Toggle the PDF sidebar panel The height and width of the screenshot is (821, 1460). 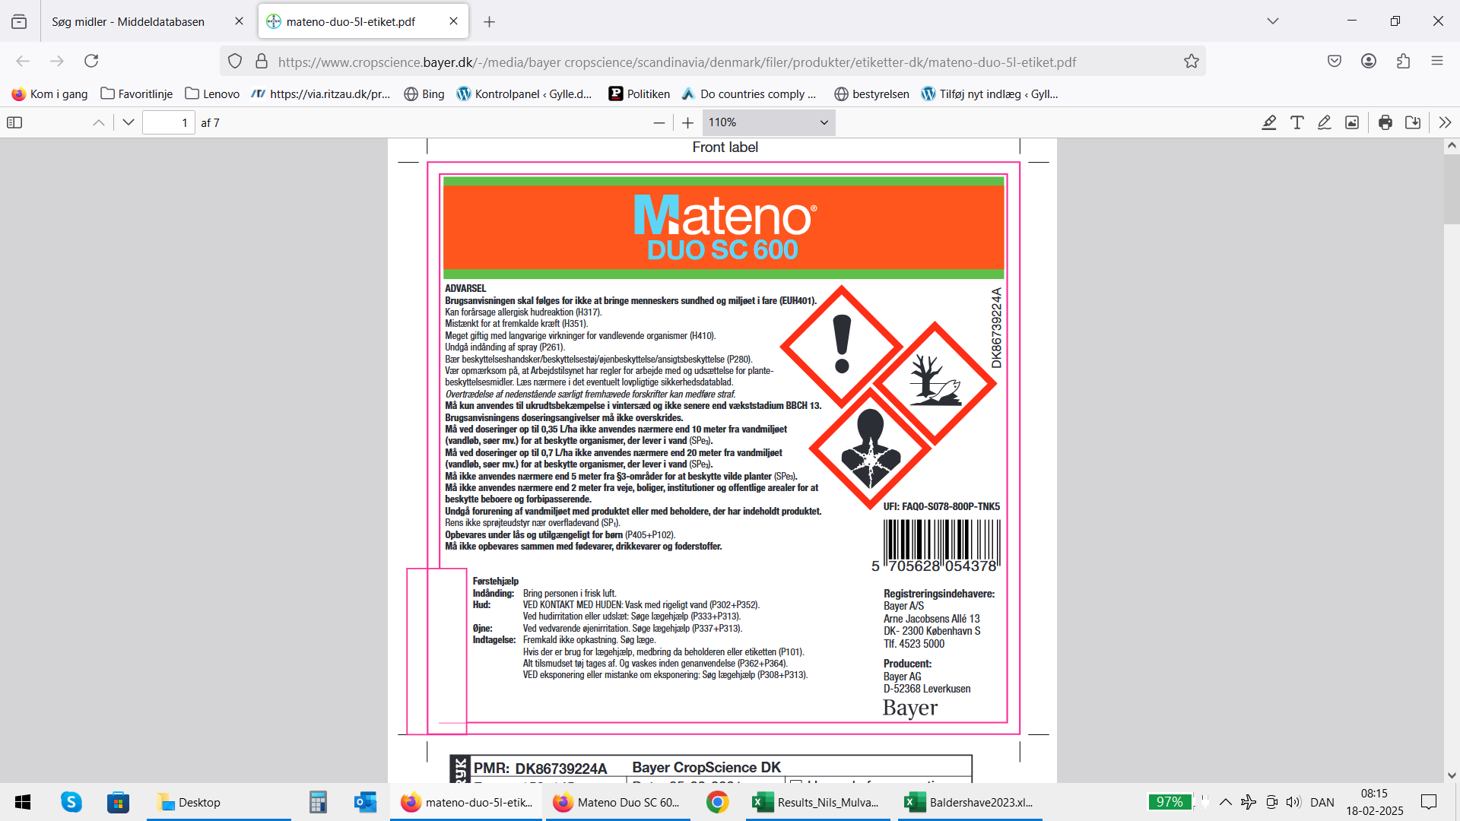pyautogui.click(x=14, y=122)
